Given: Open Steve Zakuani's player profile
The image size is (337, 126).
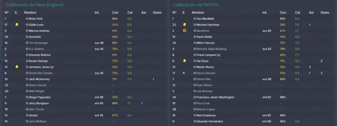Looking at the screenshot, I should (206, 73).
